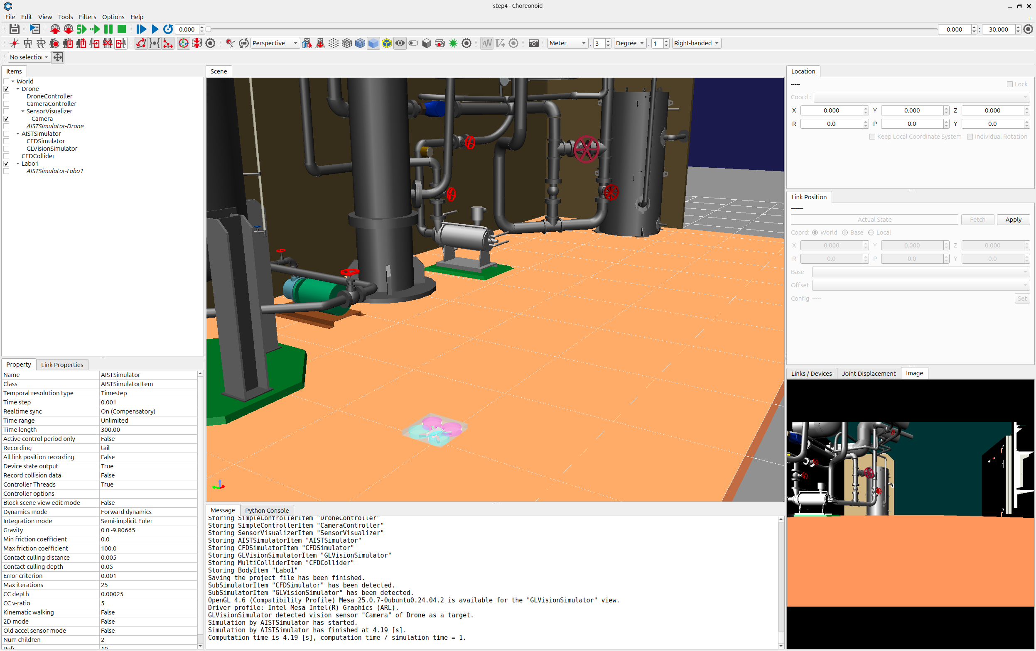Toggle wireframe rendering cube icon

pyautogui.click(x=347, y=43)
